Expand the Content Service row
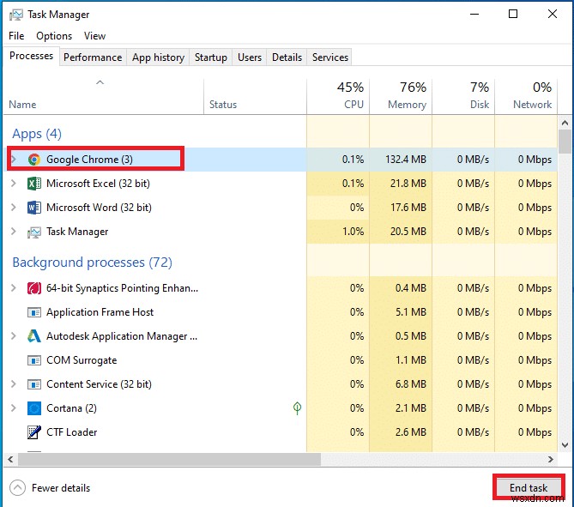Screen dimensions: 574x507 pyautogui.click(x=14, y=384)
